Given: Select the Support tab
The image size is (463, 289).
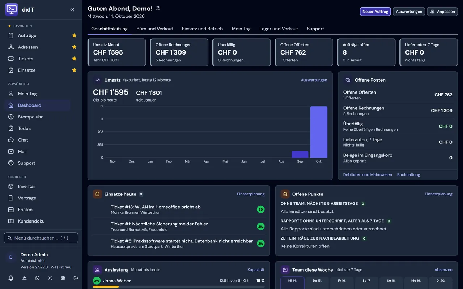Looking at the screenshot, I should (315, 29).
